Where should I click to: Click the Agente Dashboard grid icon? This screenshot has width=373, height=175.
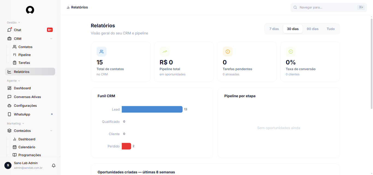(10, 88)
